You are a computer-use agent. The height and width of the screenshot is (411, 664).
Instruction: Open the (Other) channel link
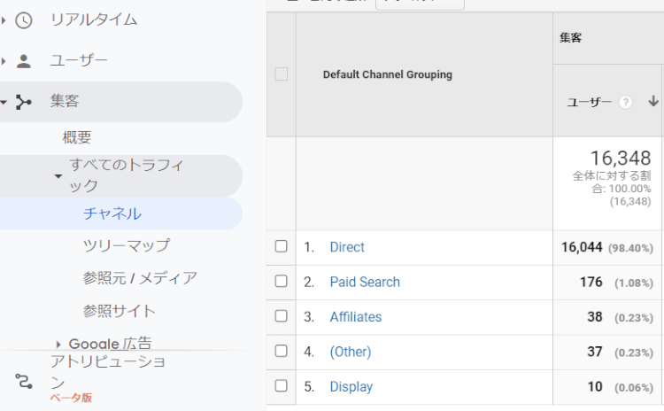point(351,352)
